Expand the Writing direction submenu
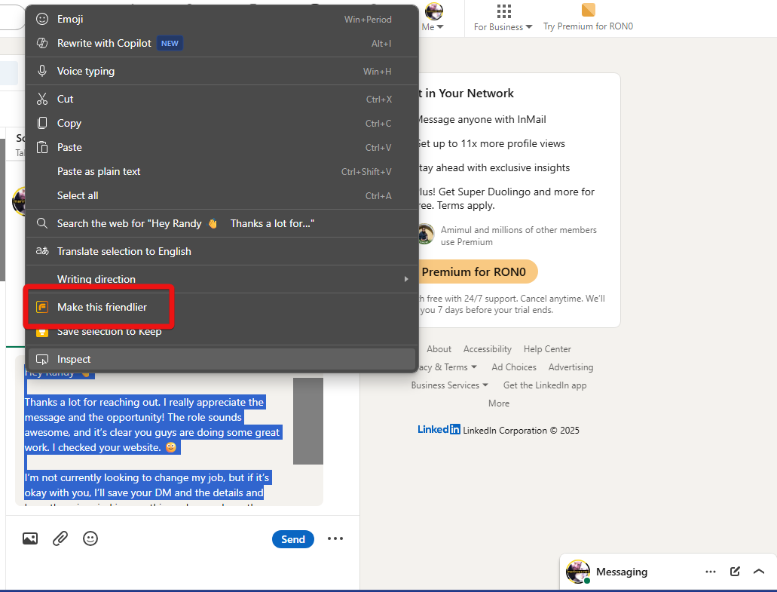This screenshot has width=777, height=592. tap(222, 279)
